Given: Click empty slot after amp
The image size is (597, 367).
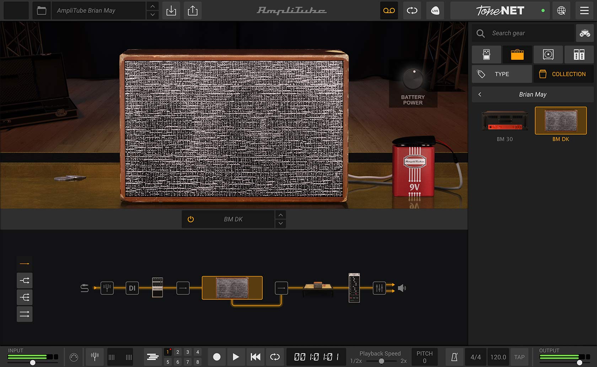Looking at the screenshot, I should coord(281,288).
